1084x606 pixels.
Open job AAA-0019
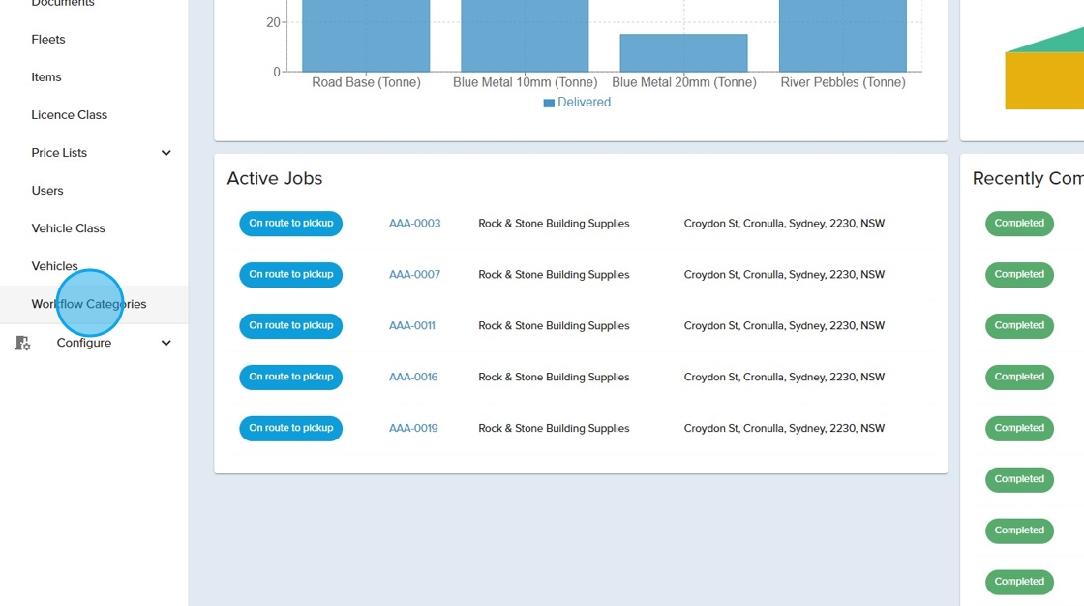pyautogui.click(x=413, y=429)
